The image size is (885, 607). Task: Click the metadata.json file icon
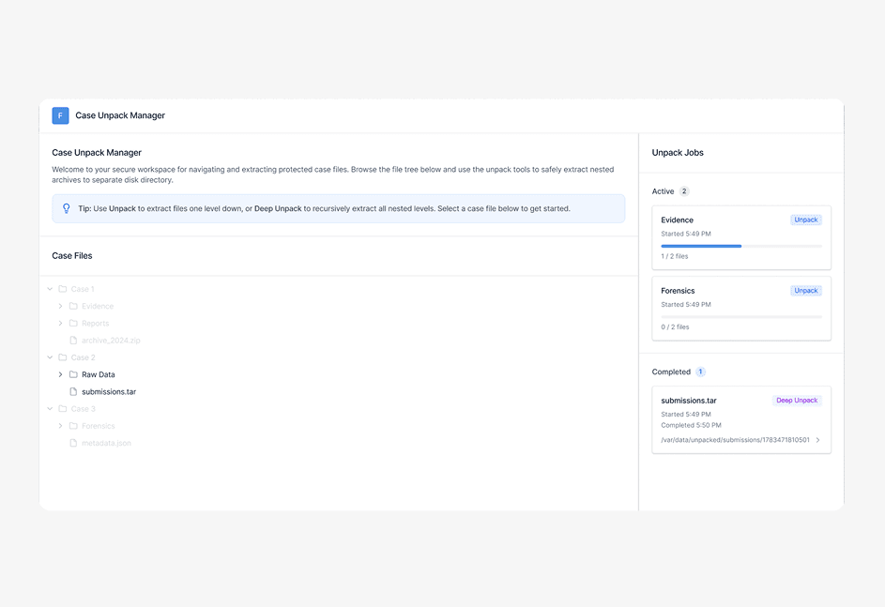[x=73, y=443]
